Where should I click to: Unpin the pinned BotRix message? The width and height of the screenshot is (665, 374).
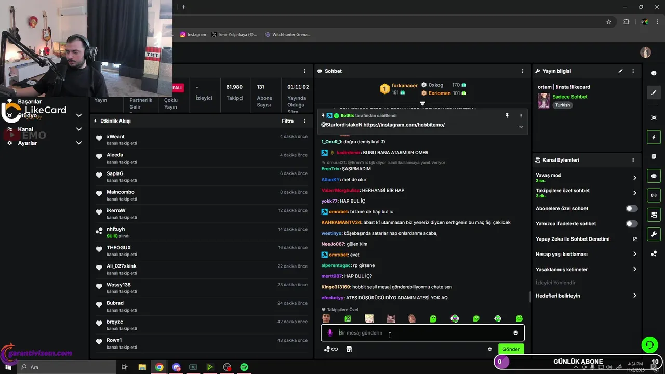(507, 116)
